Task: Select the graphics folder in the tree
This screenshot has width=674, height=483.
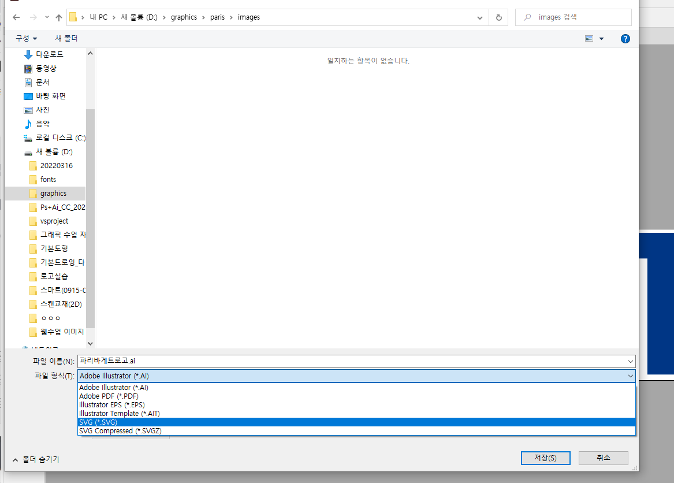Action: pyautogui.click(x=53, y=194)
